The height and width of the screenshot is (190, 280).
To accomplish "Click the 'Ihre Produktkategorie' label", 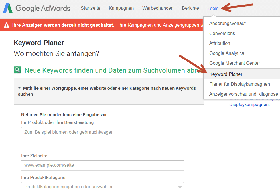I will (43, 178).
